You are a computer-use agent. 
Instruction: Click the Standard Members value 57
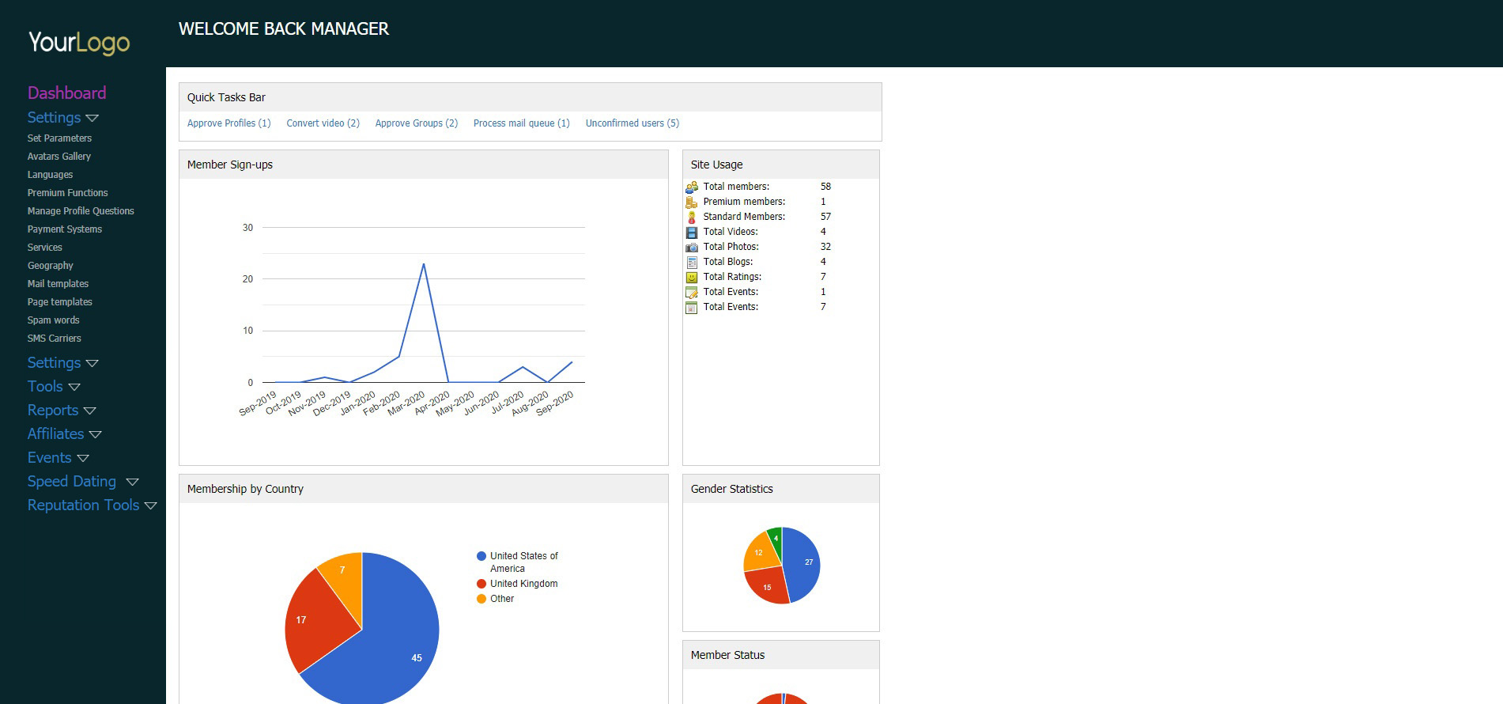click(825, 217)
